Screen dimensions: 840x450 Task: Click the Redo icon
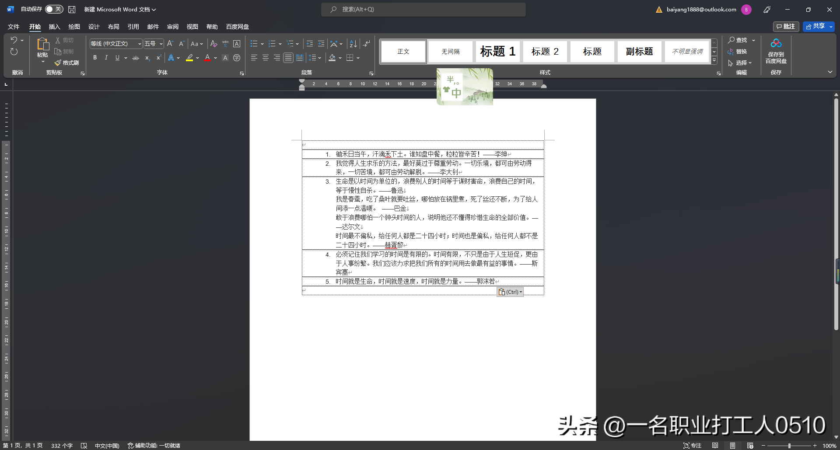pos(14,52)
